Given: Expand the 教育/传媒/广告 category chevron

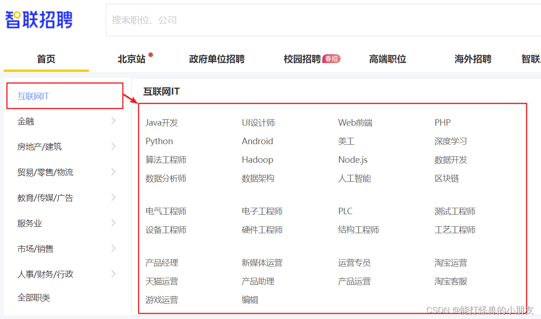Looking at the screenshot, I should (113, 198).
